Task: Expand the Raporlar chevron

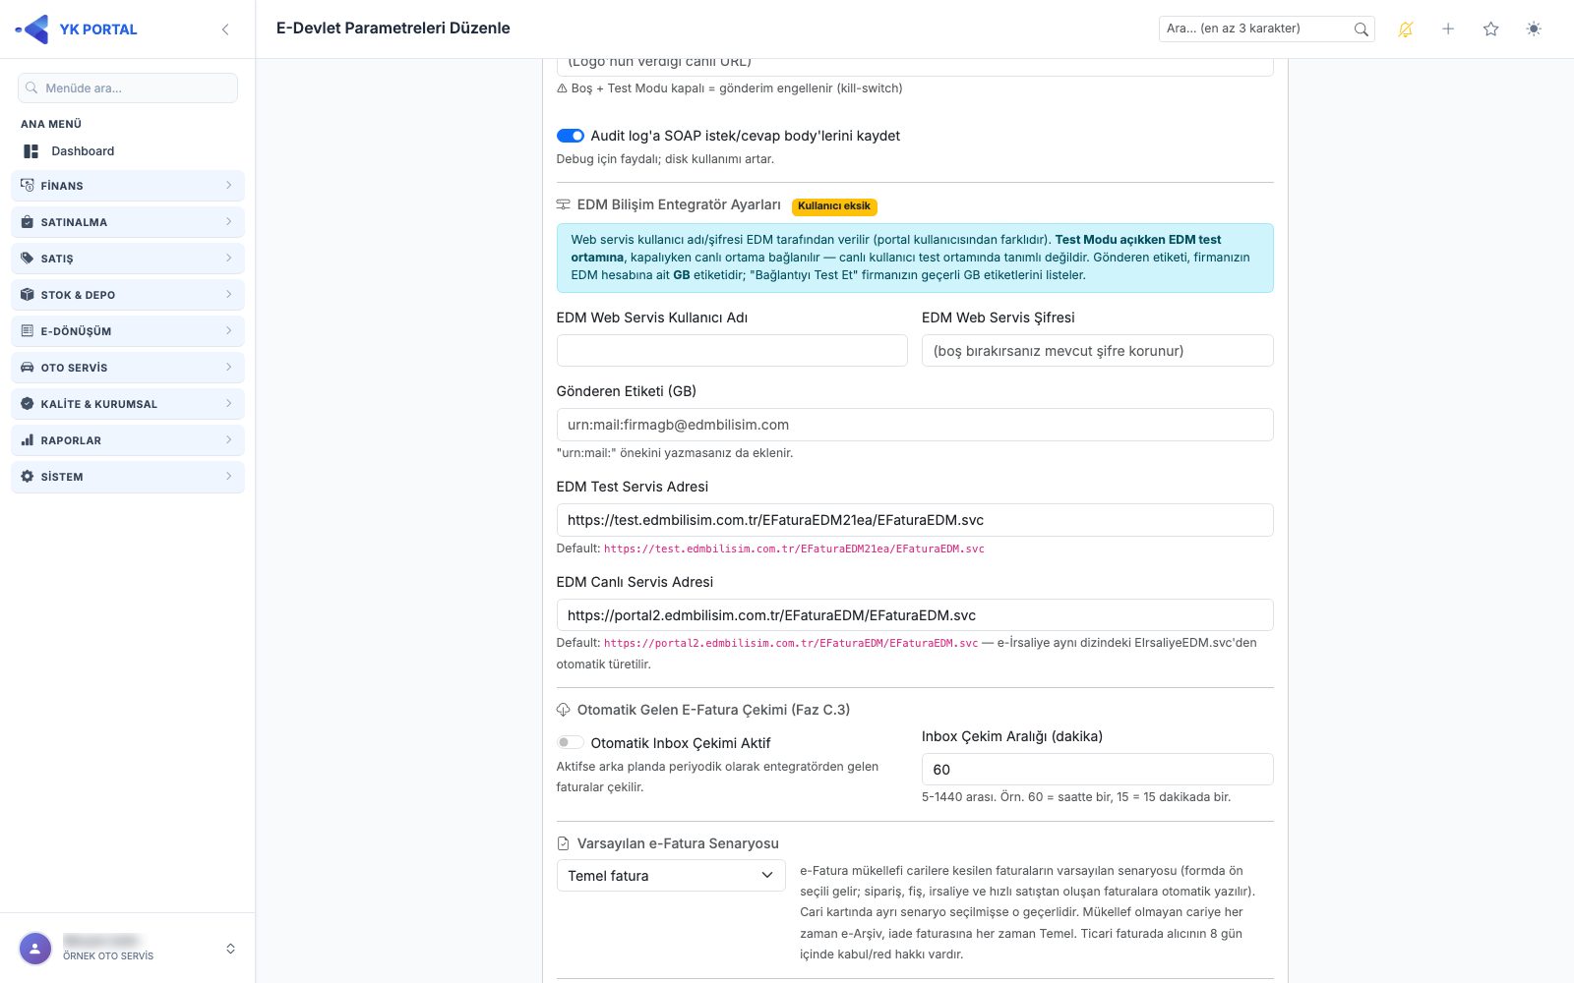Action: (x=228, y=439)
